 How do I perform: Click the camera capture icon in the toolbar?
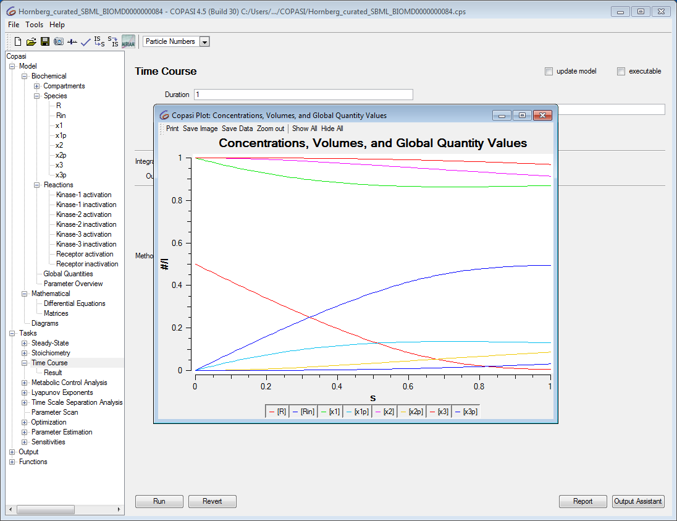pos(59,41)
